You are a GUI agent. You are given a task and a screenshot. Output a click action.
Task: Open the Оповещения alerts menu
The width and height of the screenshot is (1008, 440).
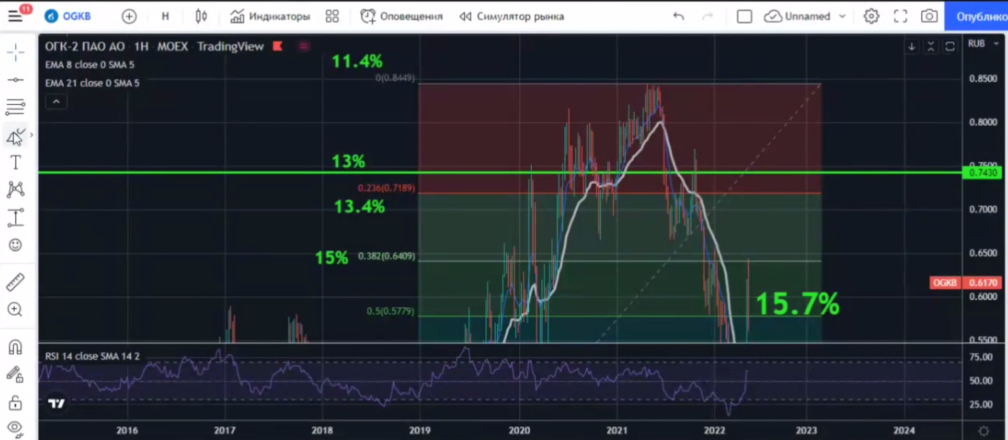(x=401, y=16)
